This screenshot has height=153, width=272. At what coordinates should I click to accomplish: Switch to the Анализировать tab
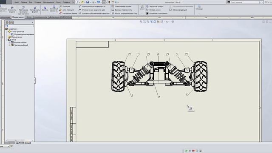41,17
